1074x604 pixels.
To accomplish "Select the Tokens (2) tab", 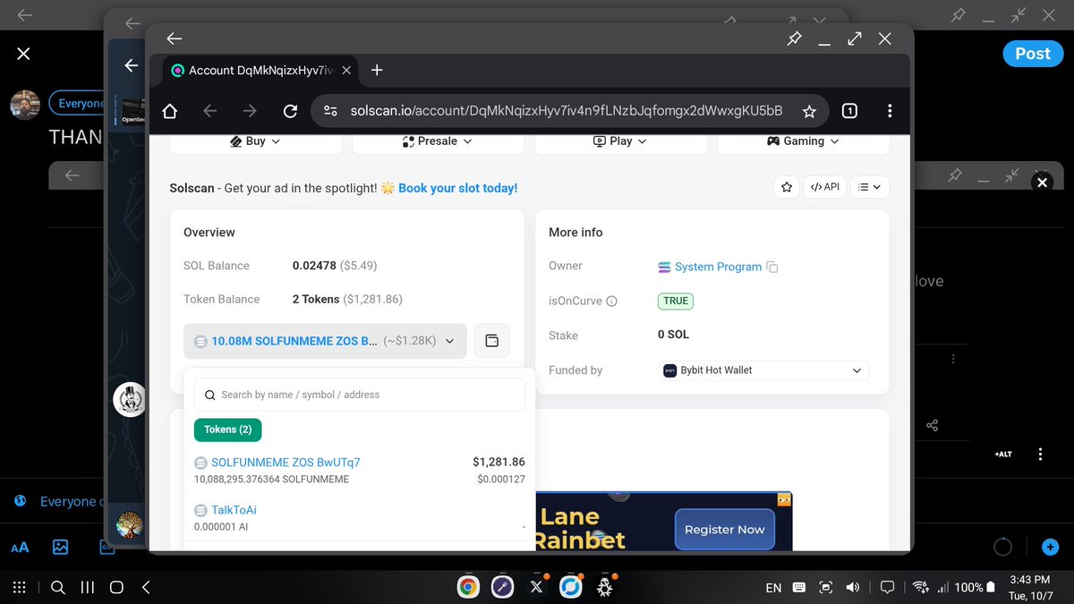I will [227, 430].
